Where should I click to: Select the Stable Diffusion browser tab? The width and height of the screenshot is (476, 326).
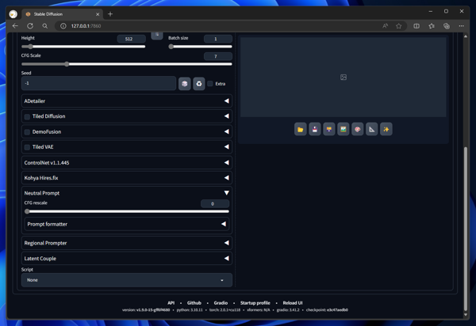62,14
